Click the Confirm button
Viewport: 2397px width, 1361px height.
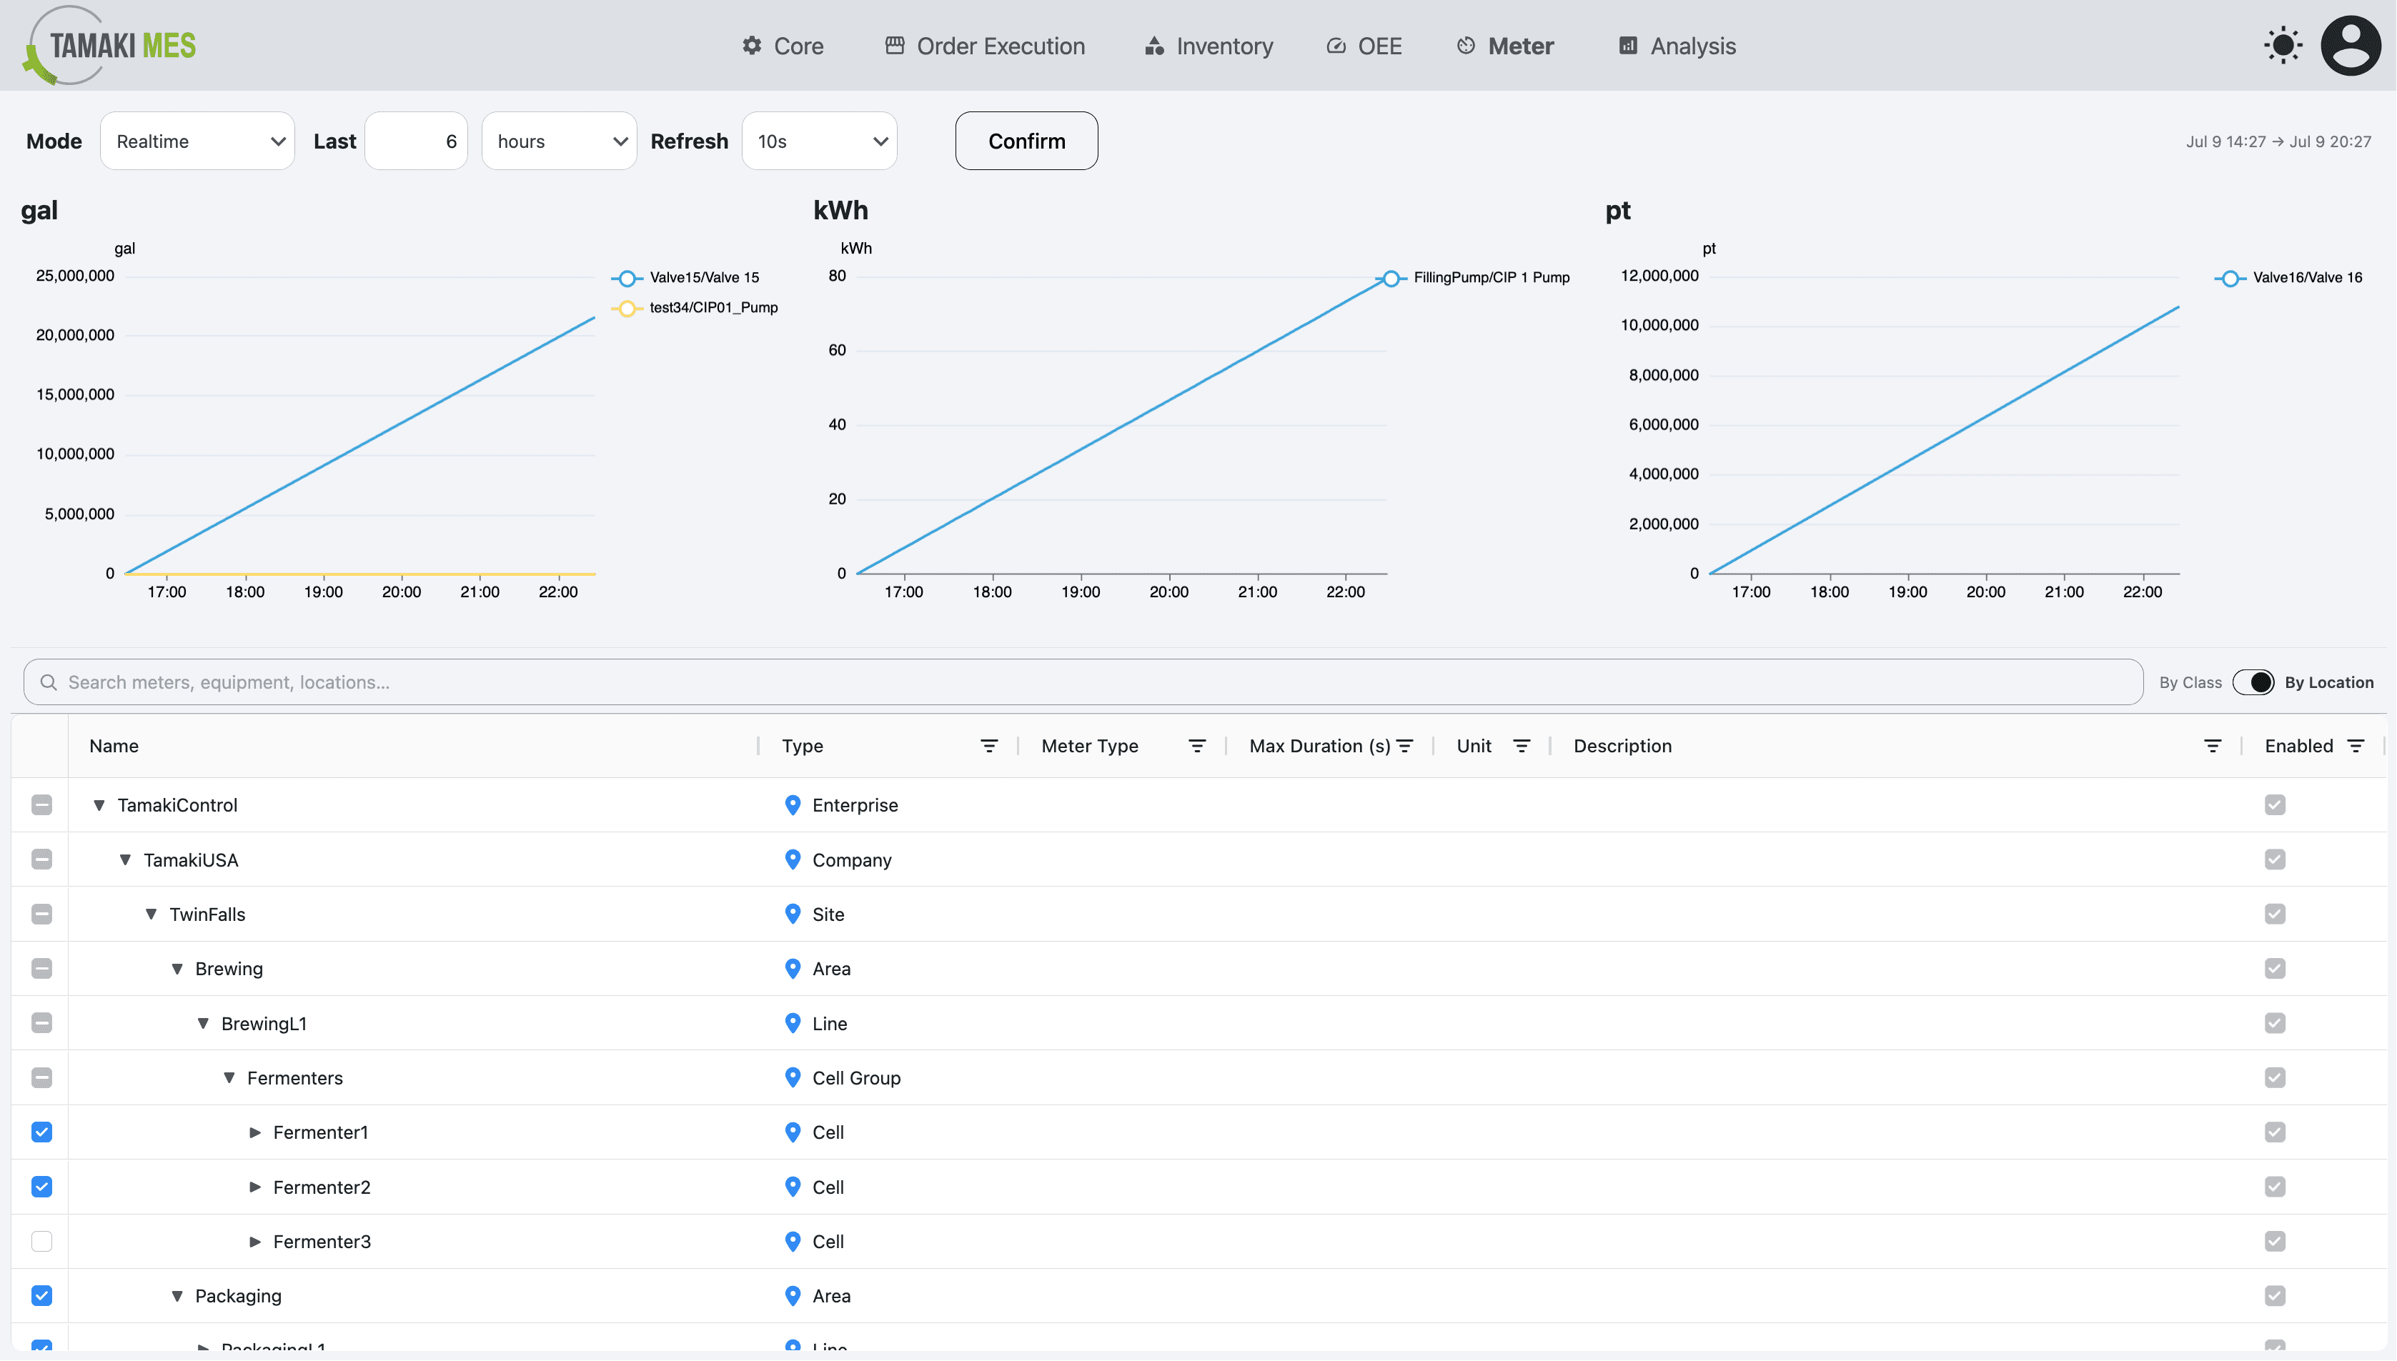coord(1026,141)
